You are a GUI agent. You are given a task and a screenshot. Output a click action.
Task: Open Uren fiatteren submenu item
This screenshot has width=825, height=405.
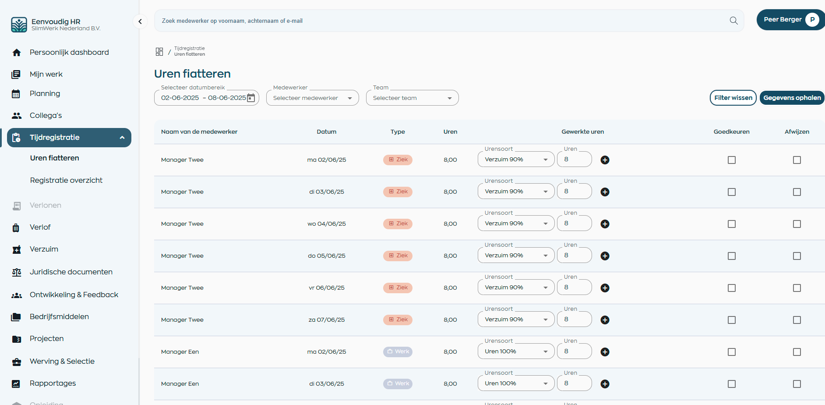pos(55,158)
